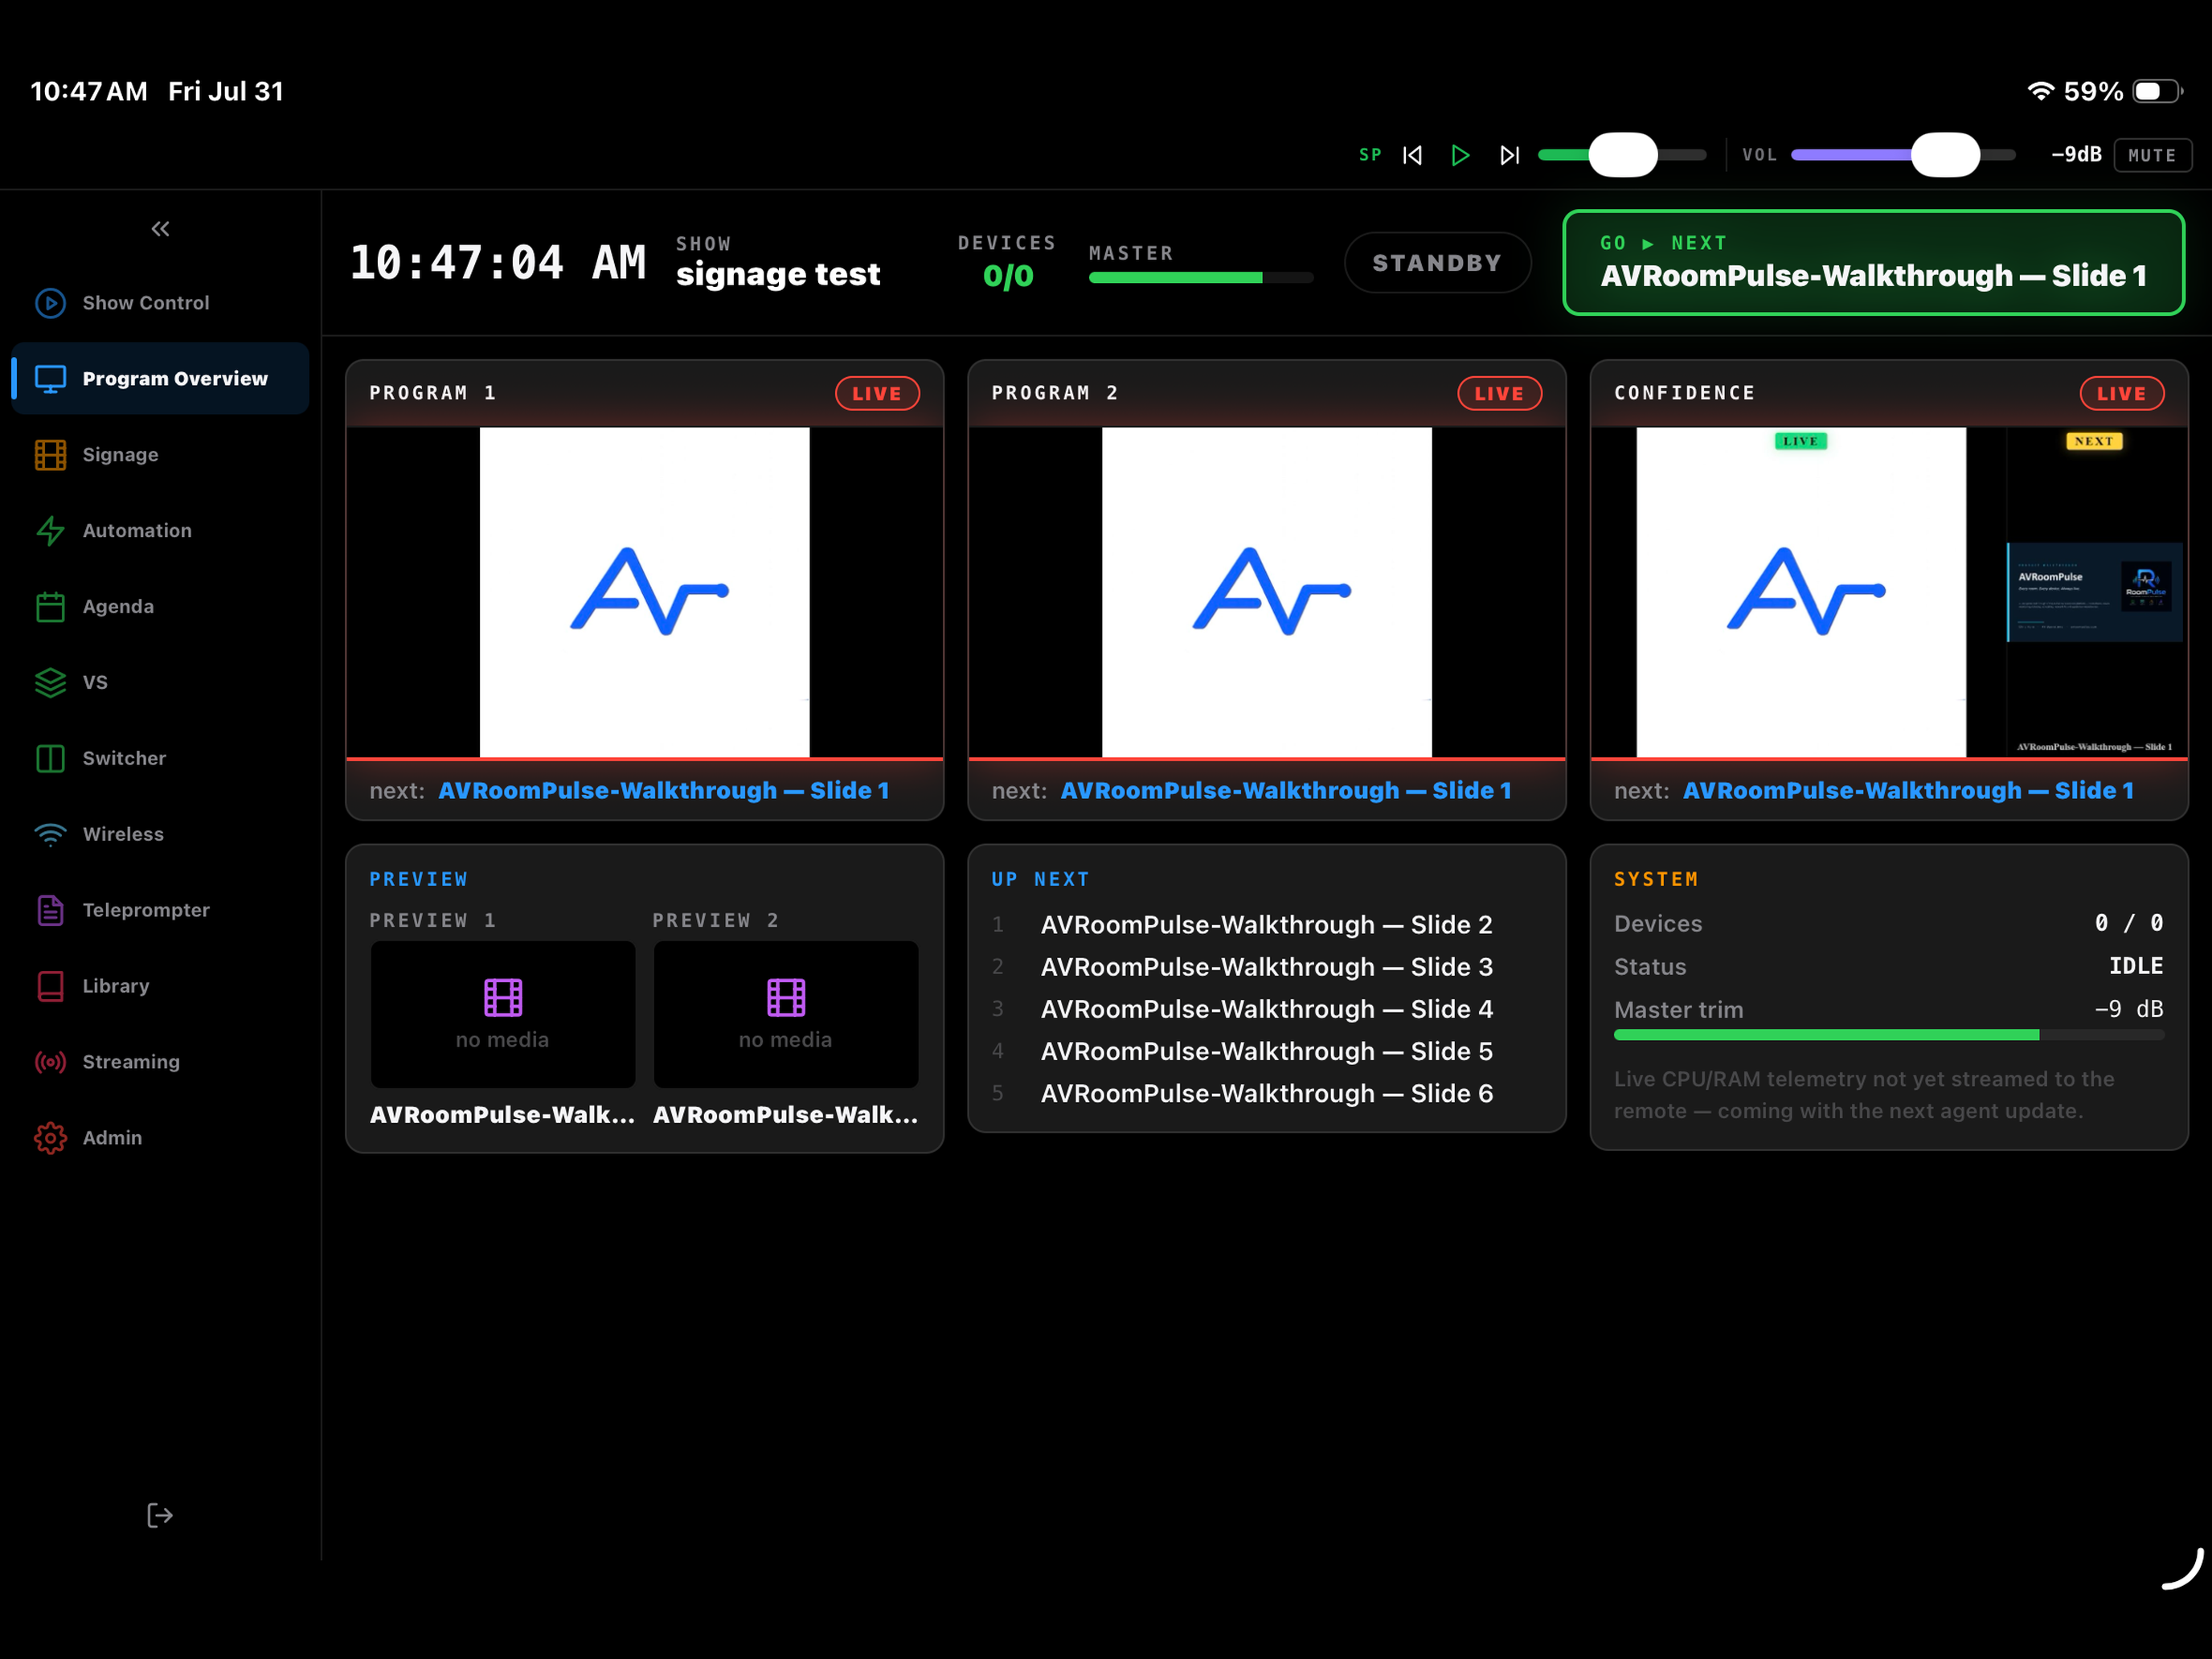Select Up Next item Slide 4
This screenshot has height=1659, width=2212.
click(x=1266, y=1009)
